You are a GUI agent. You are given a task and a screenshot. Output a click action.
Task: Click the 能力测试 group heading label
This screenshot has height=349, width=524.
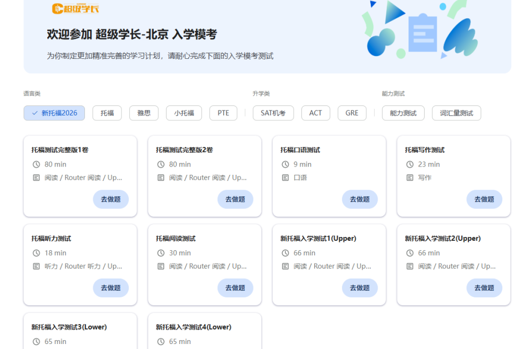393,94
